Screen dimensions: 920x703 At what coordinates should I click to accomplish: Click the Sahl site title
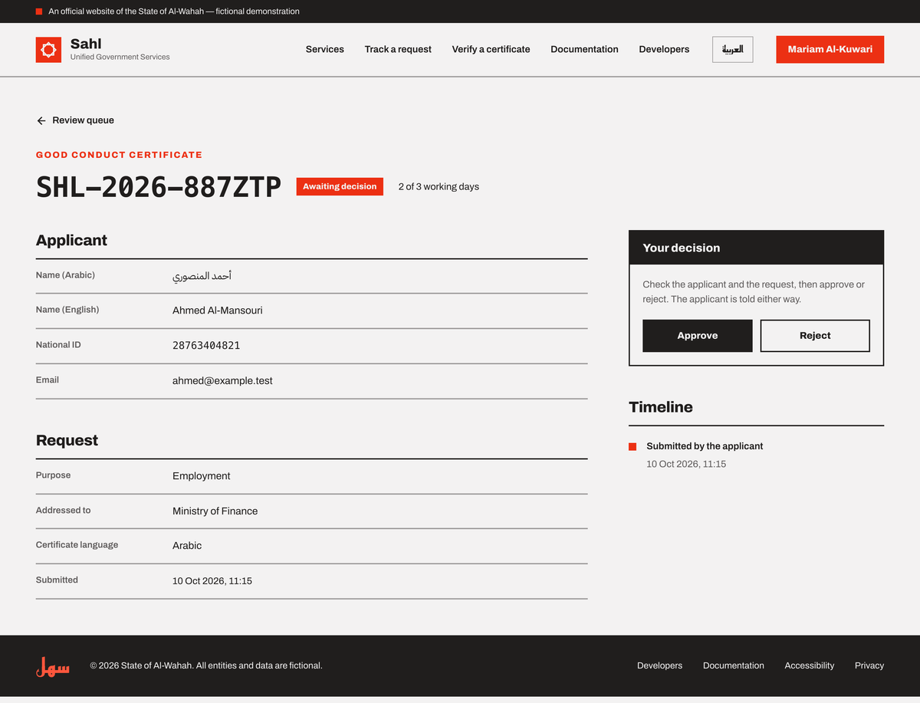click(x=86, y=44)
